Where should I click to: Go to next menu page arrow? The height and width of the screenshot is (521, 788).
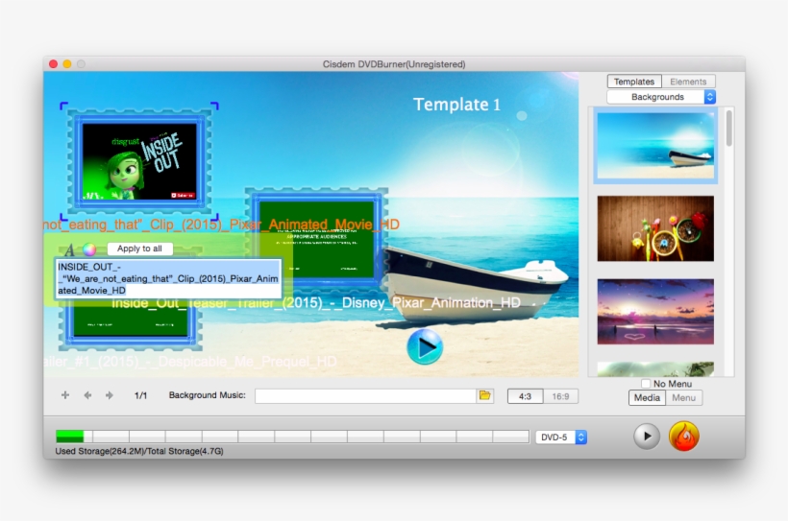pyautogui.click(x=110, y=395)
